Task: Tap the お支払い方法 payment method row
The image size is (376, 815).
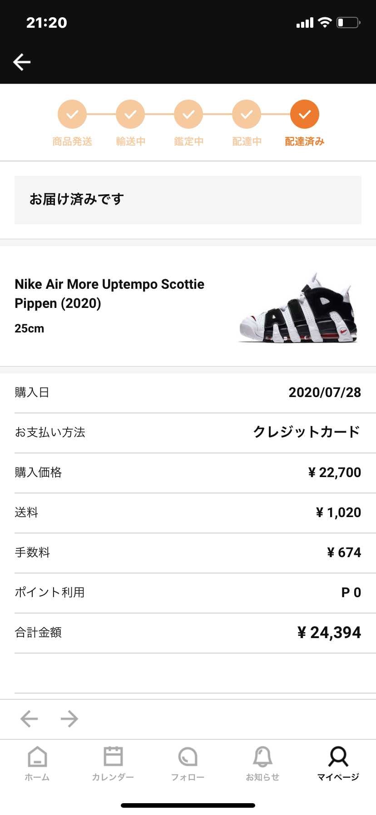Action: (x=188, y=433)
